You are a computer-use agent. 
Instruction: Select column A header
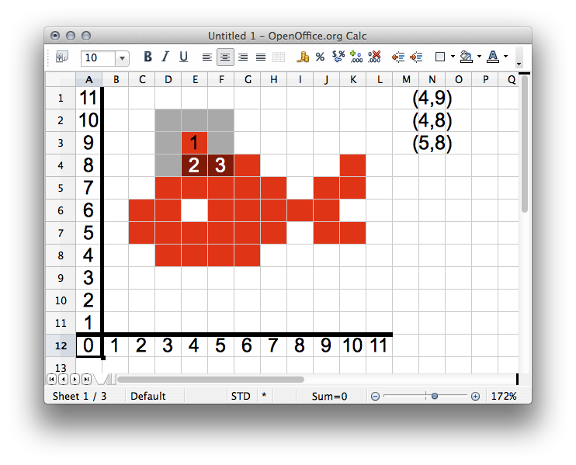(x=89, y=79)
